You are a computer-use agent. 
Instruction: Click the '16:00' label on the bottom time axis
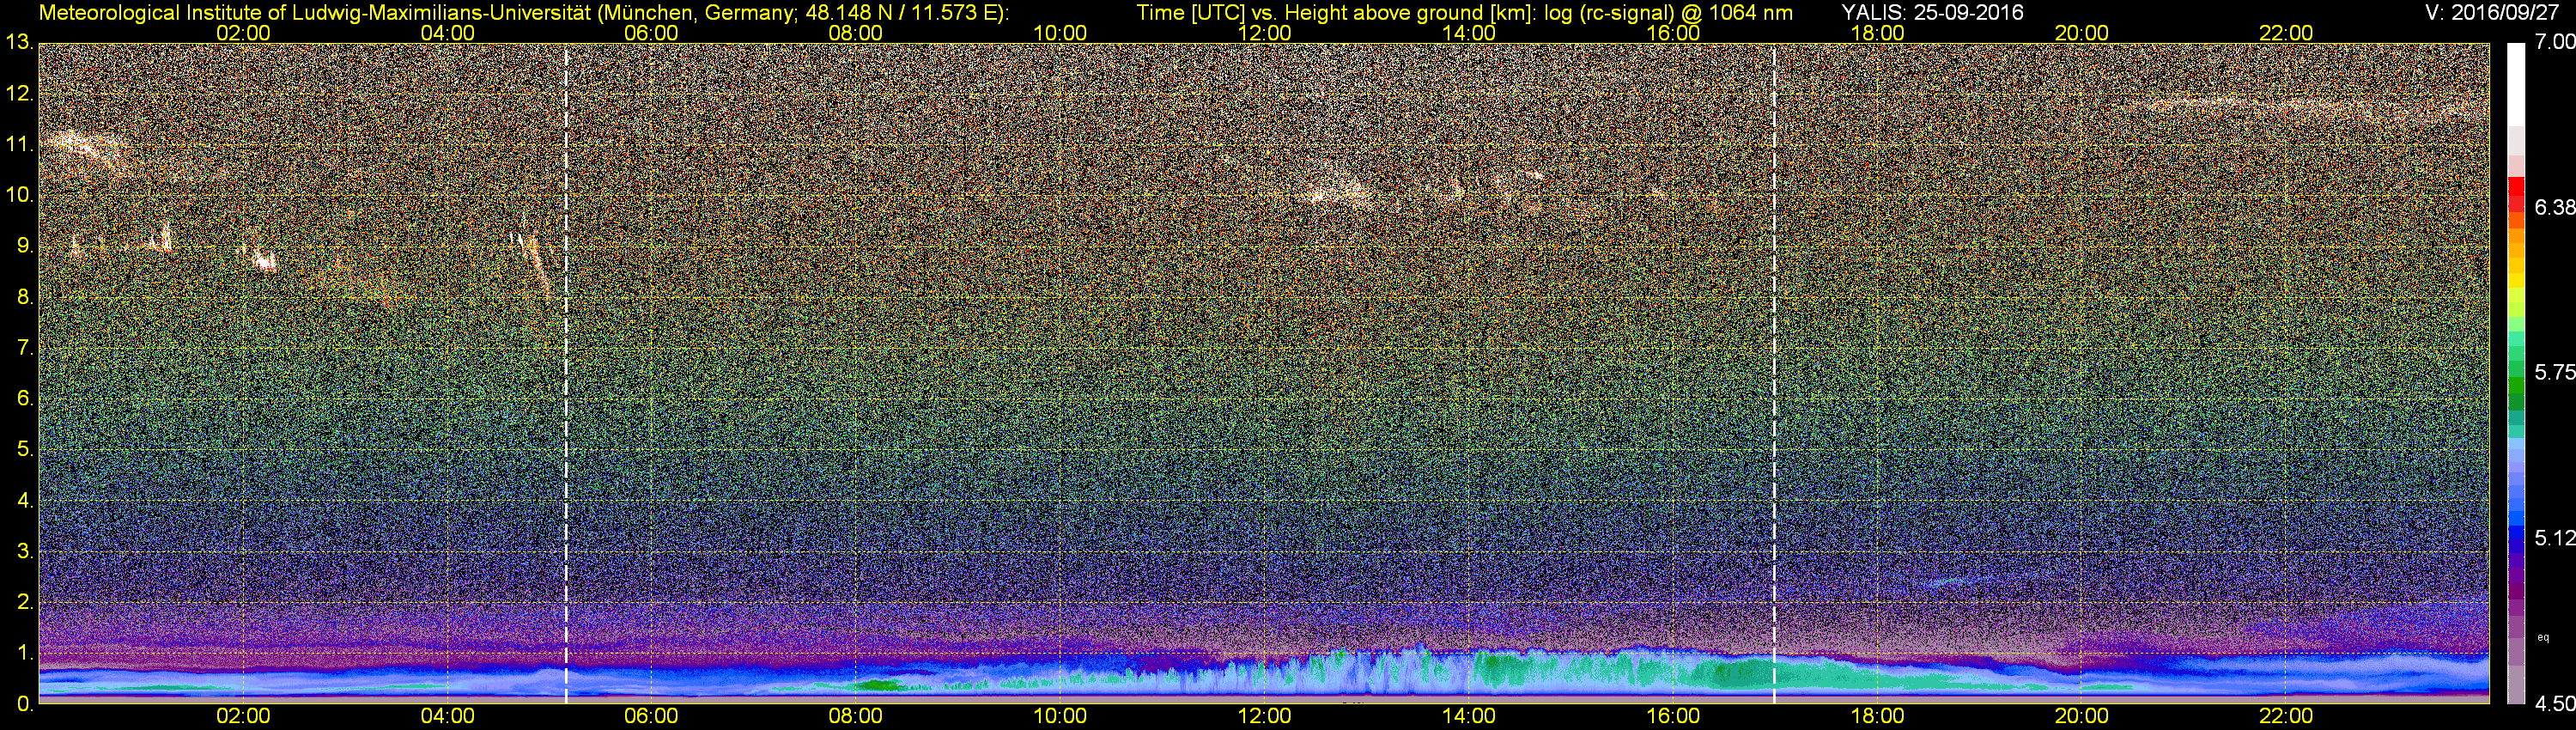pyautogui.click(x=1673, y=717)
